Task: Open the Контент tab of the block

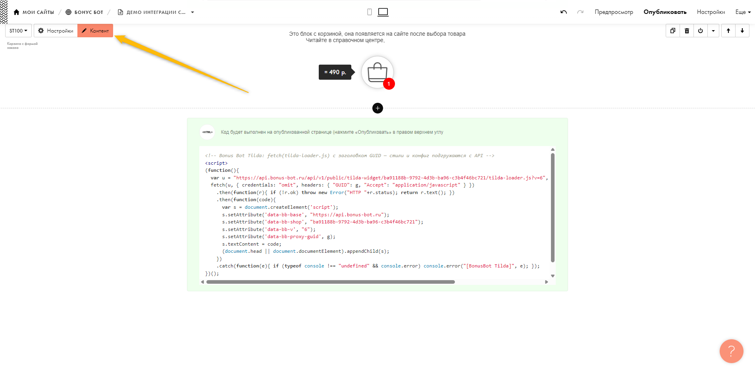Action: click(95, 31)
